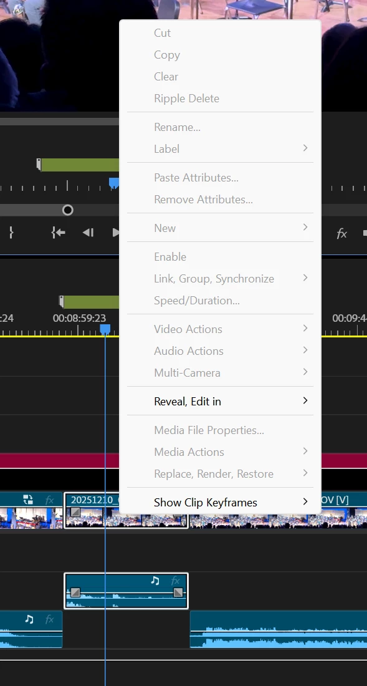
Task: Open Link, Group, Synchronize submenu
Action: tap(220, 279)
